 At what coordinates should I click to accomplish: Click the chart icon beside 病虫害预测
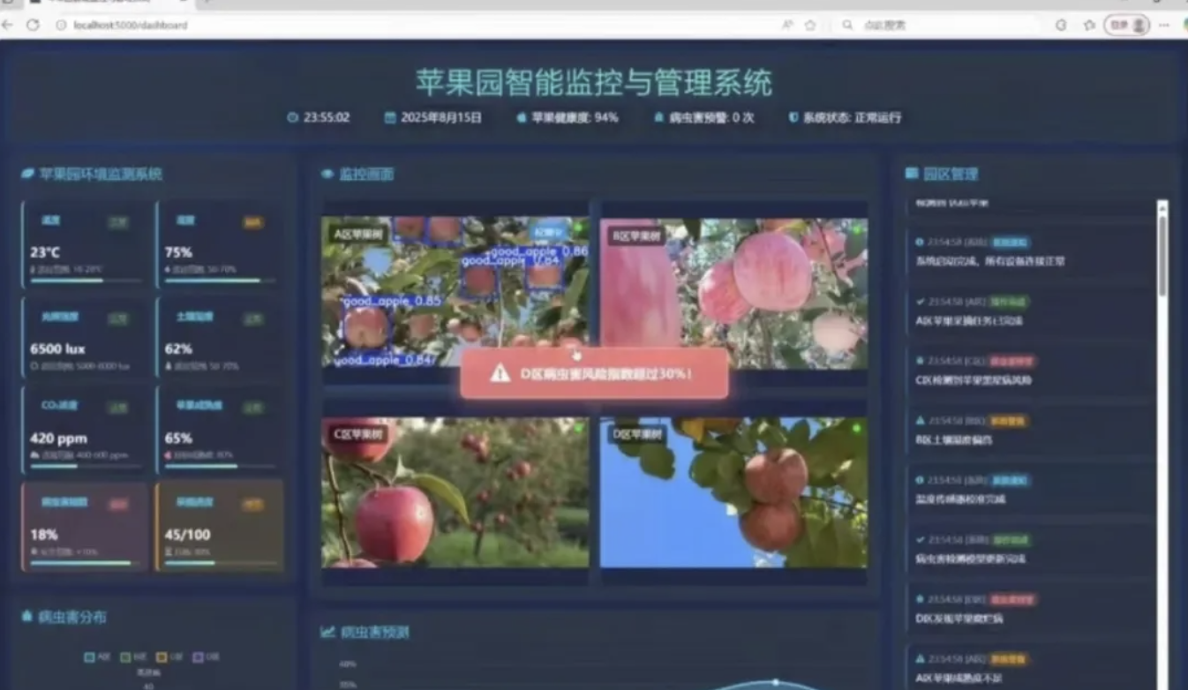point(327,632)
